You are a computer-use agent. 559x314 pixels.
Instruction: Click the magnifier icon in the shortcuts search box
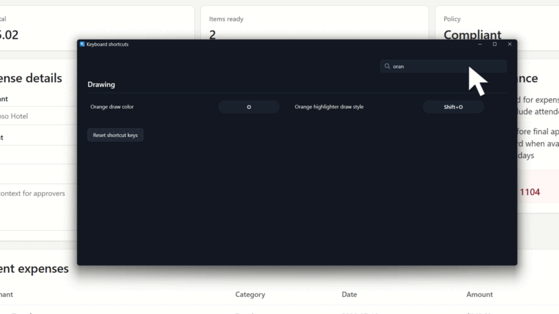[387, 66]
